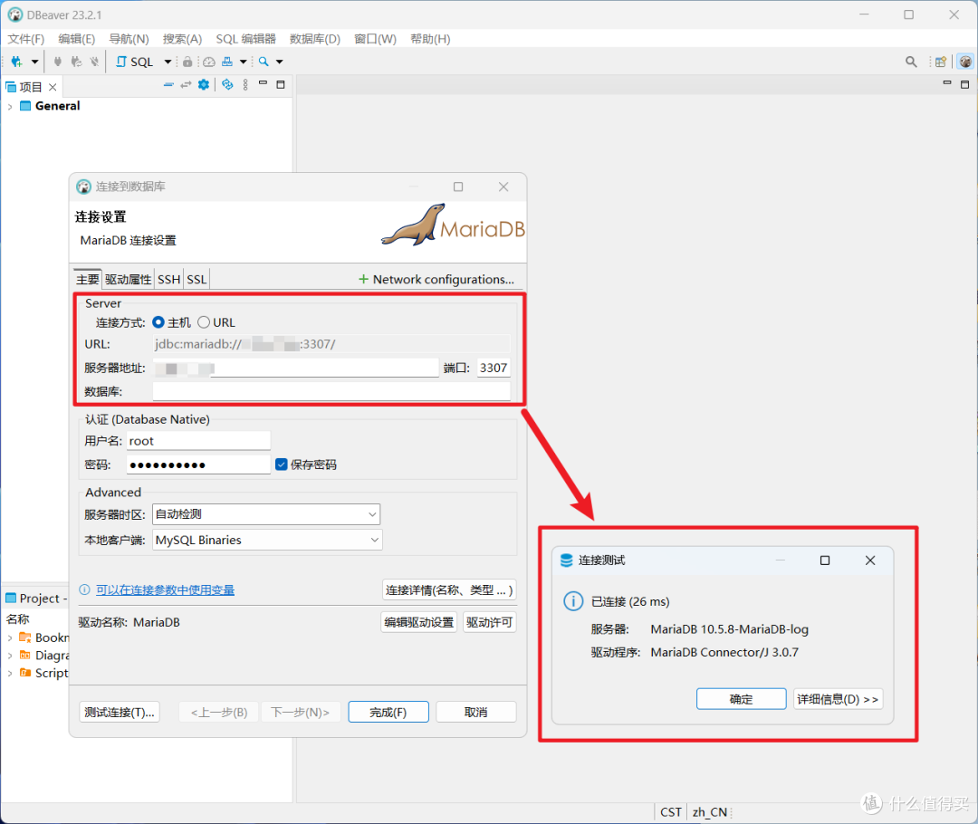
Task: Open the 可以在连接参数中使用变量 link
Action: tap(165, 589)
